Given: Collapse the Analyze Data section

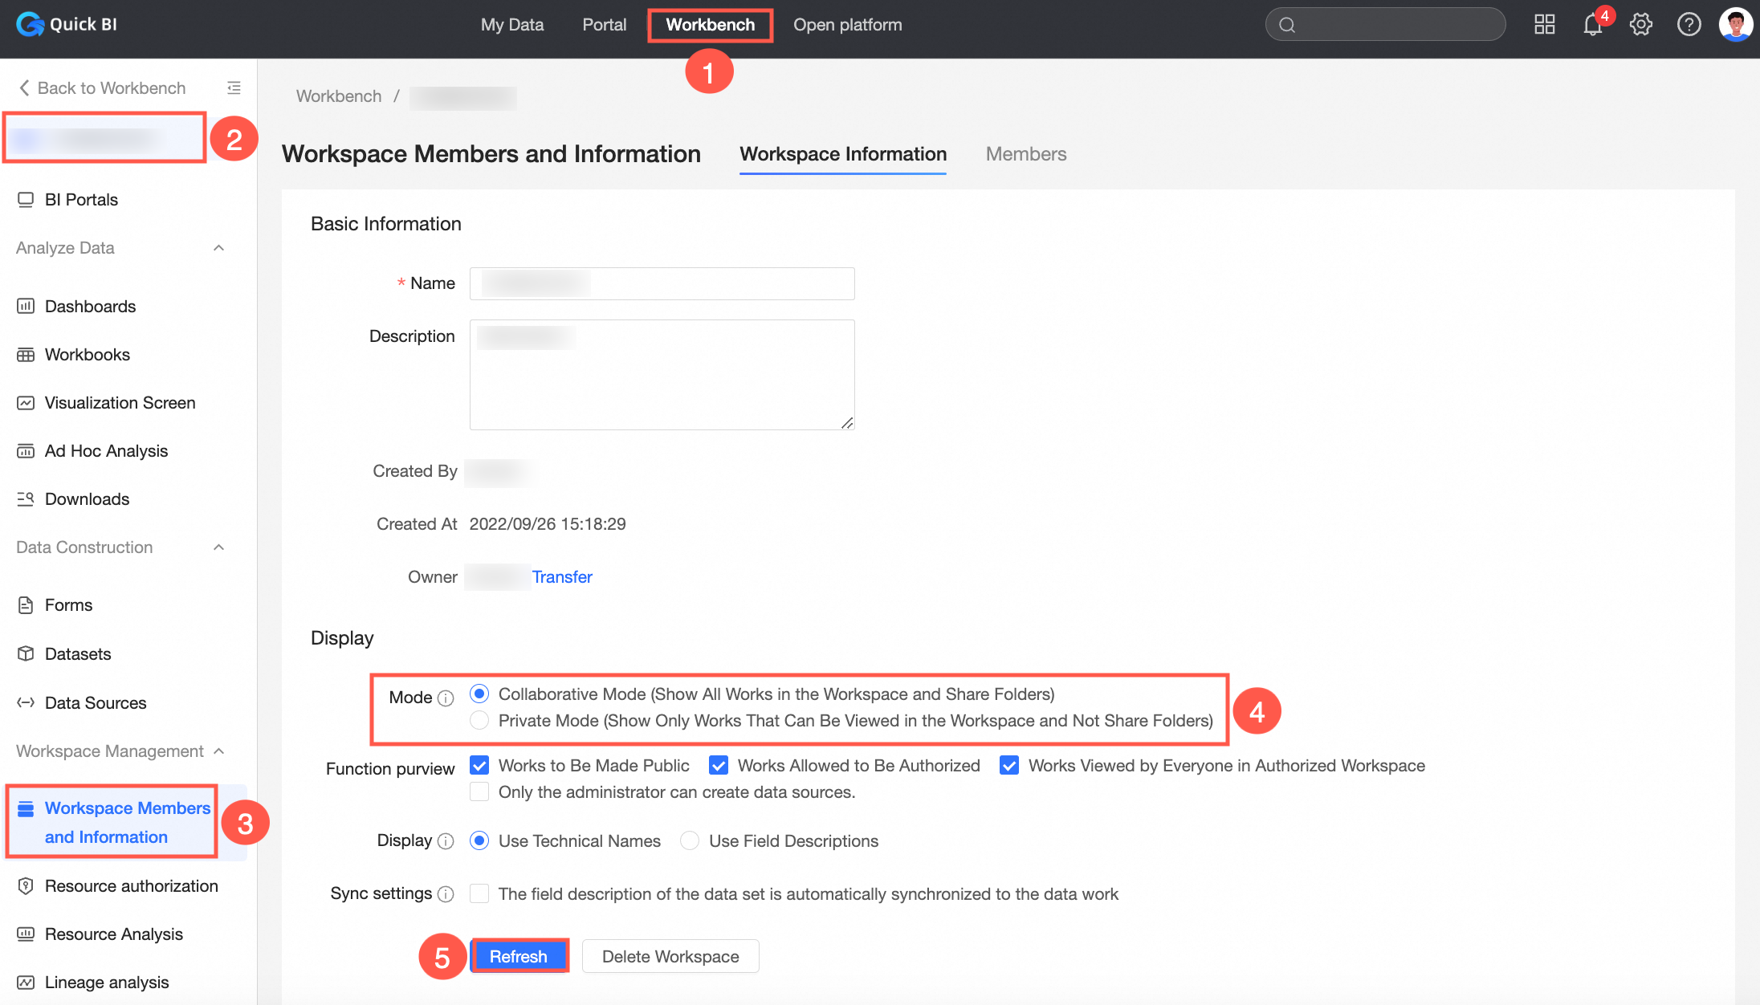Looking at the screenshot, I should pyautogui.click(x=218, y=248).
